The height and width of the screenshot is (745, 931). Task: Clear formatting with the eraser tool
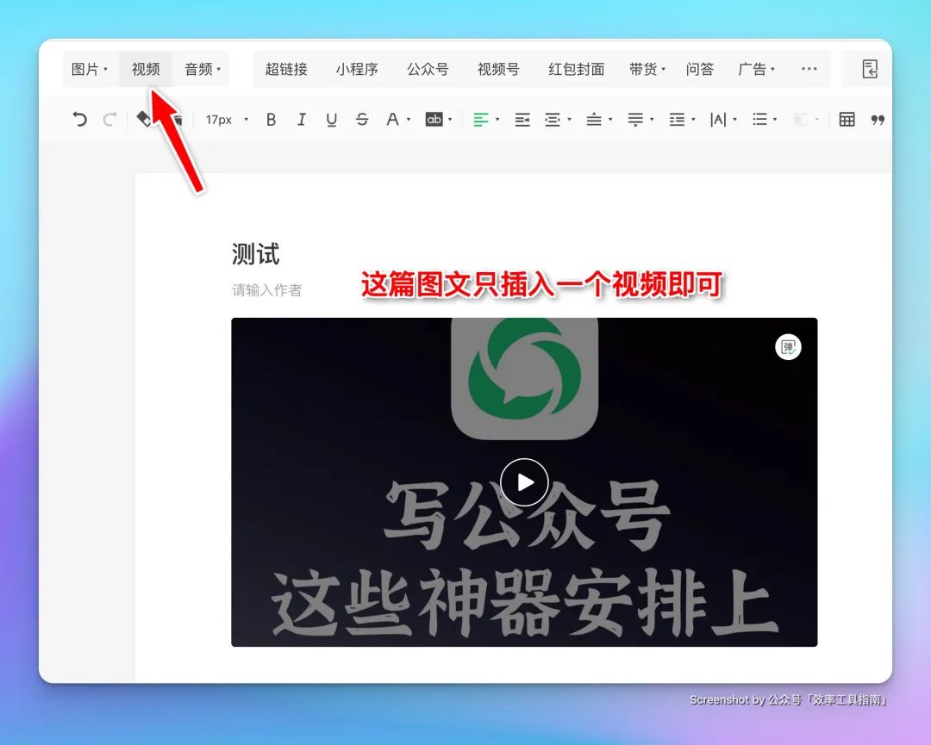click(146, 119)
